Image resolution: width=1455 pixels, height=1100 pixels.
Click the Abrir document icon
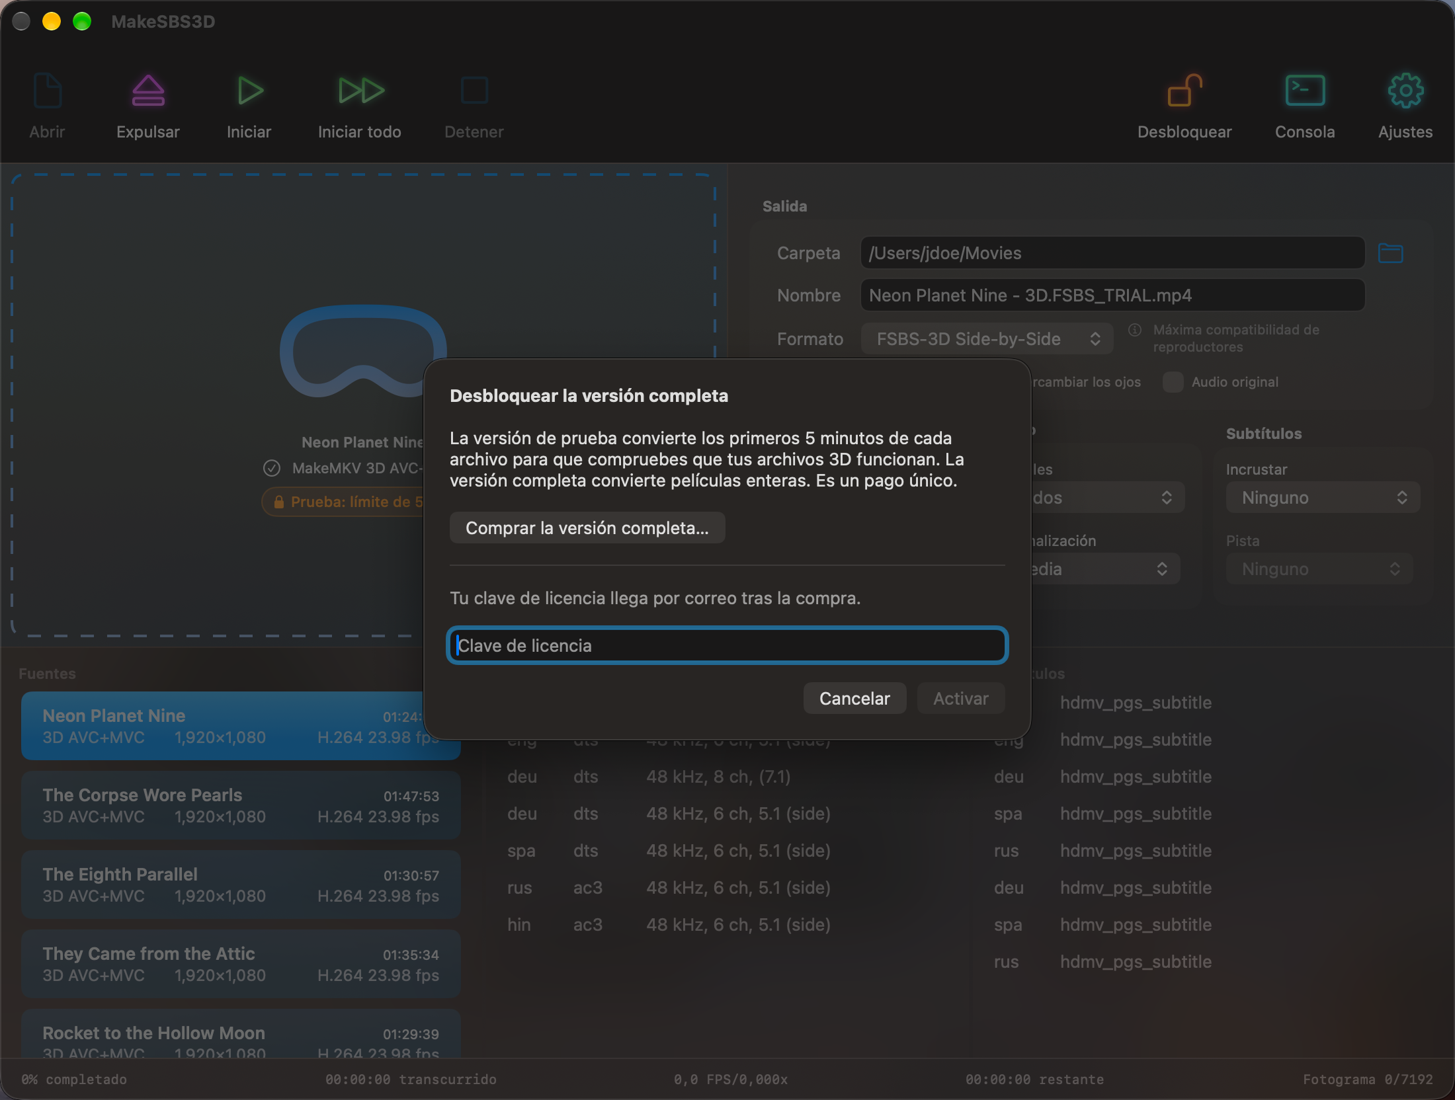[47, 91]
